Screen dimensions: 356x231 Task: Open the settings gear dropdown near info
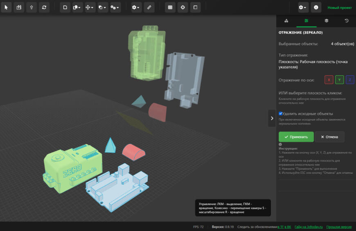pos(303,7)
